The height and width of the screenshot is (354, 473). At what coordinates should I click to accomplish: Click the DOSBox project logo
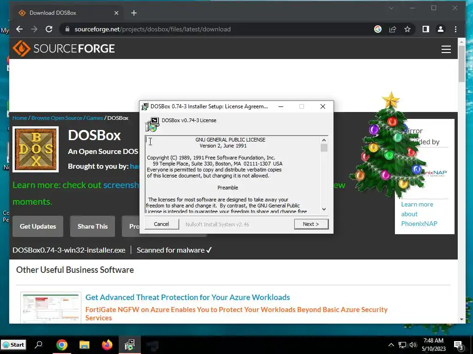click(36, 149)
